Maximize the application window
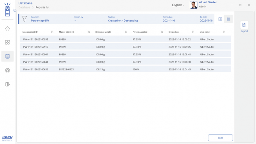Viewport: 256px width, 144px height. 240,5
